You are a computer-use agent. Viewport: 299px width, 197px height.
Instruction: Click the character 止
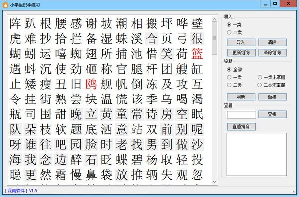tap(15, 84)
